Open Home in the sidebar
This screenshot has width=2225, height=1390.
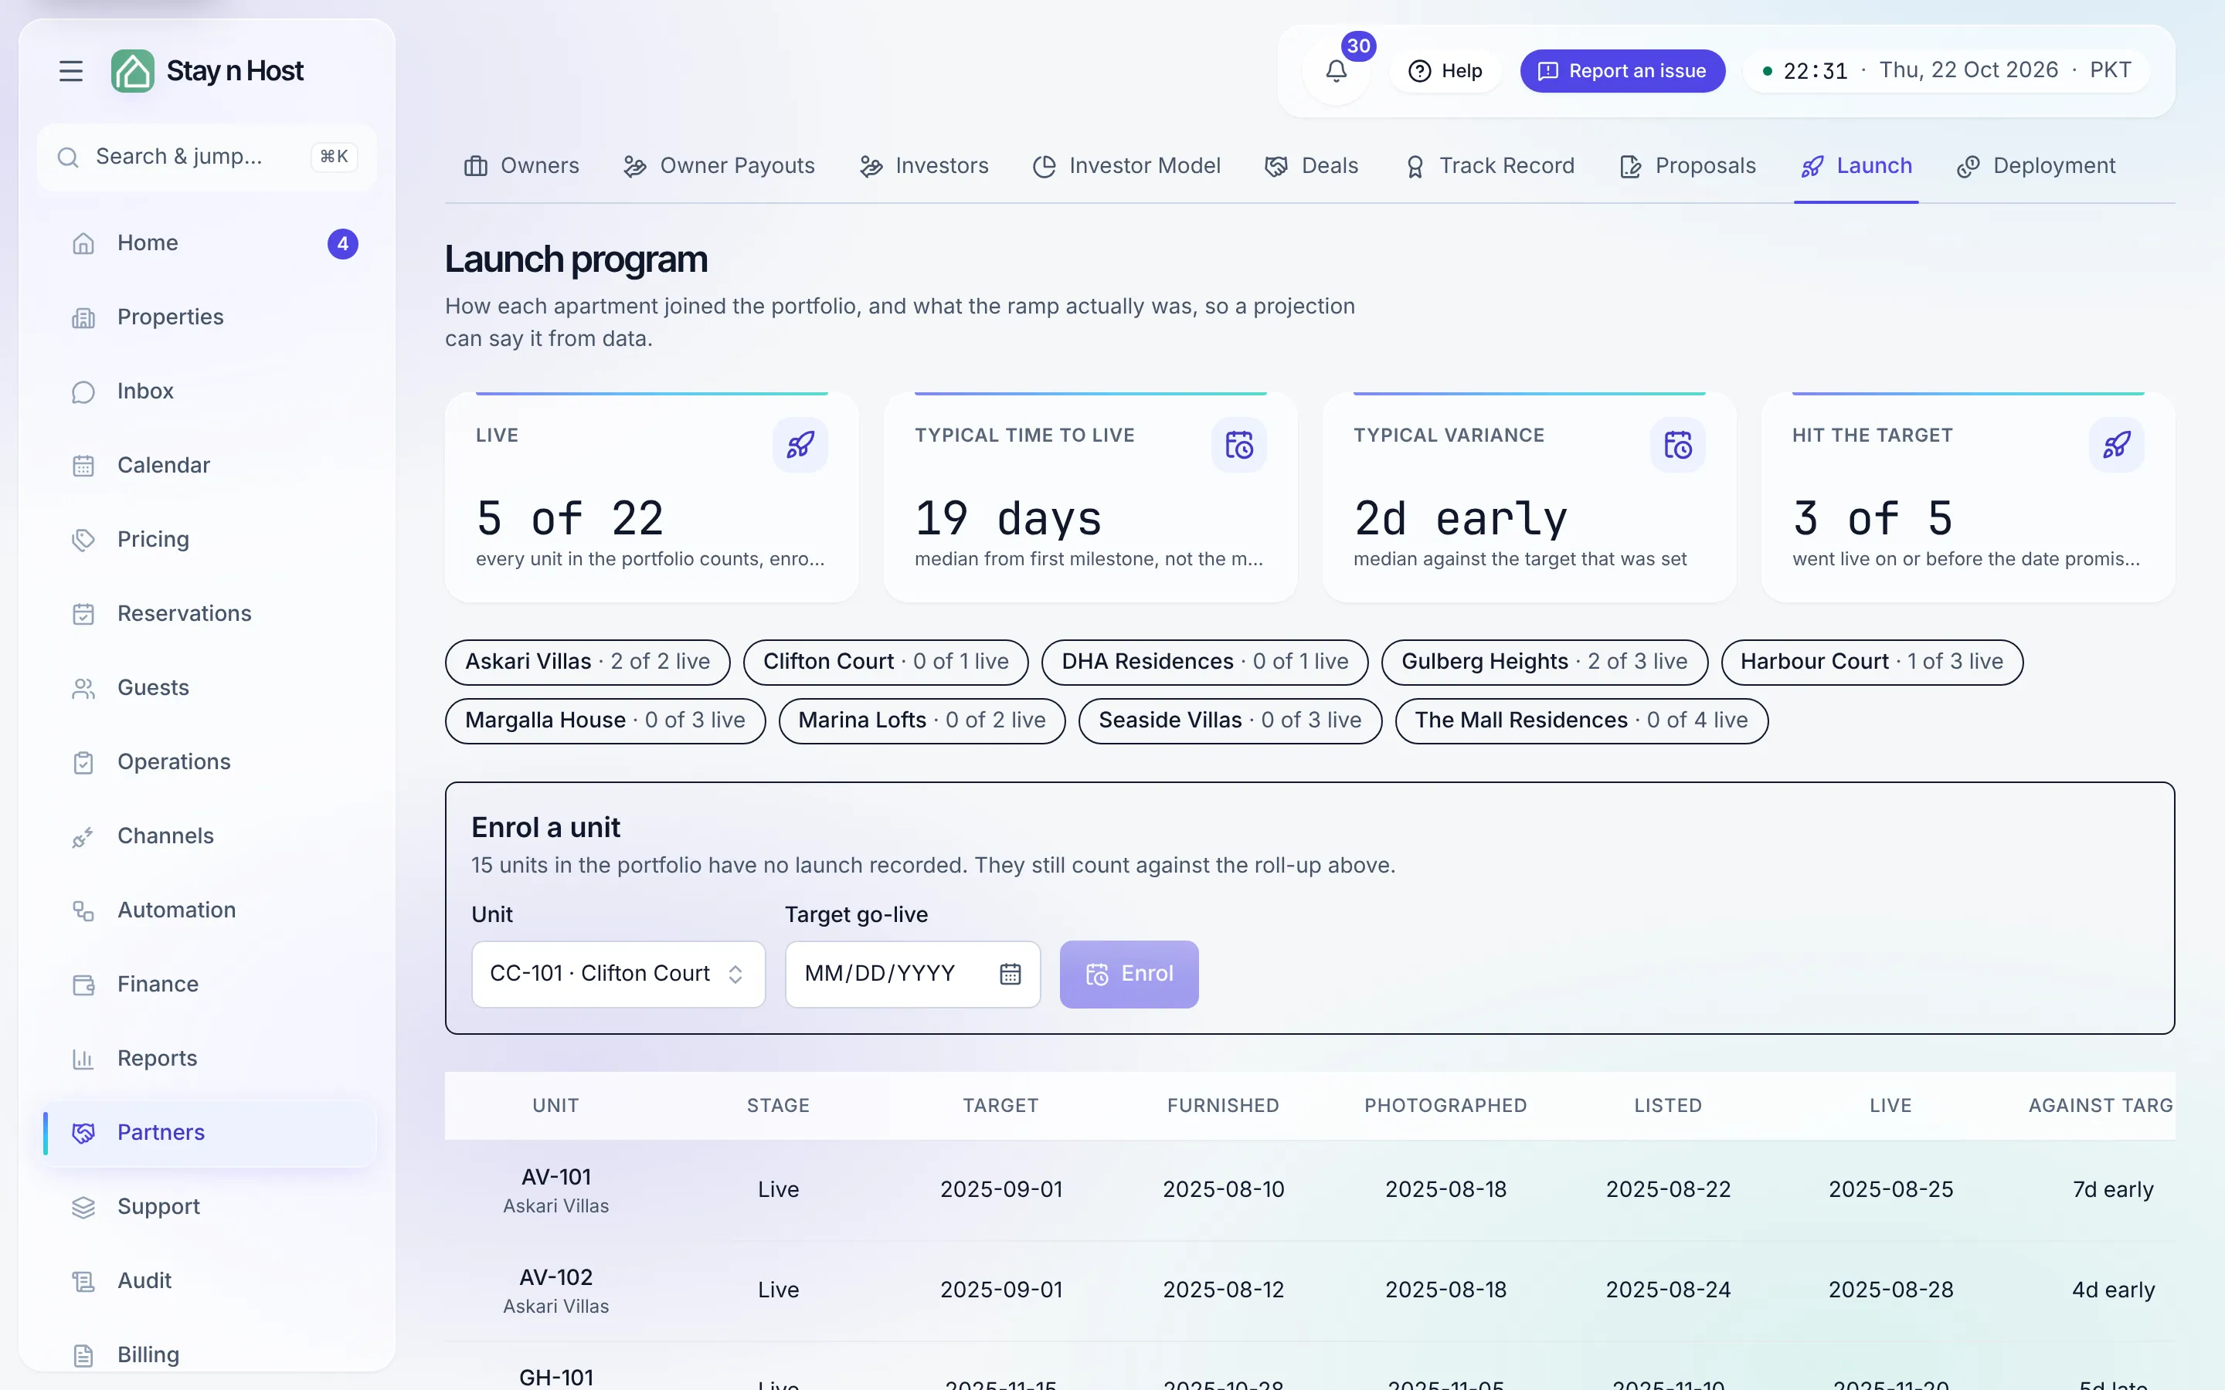209,243
